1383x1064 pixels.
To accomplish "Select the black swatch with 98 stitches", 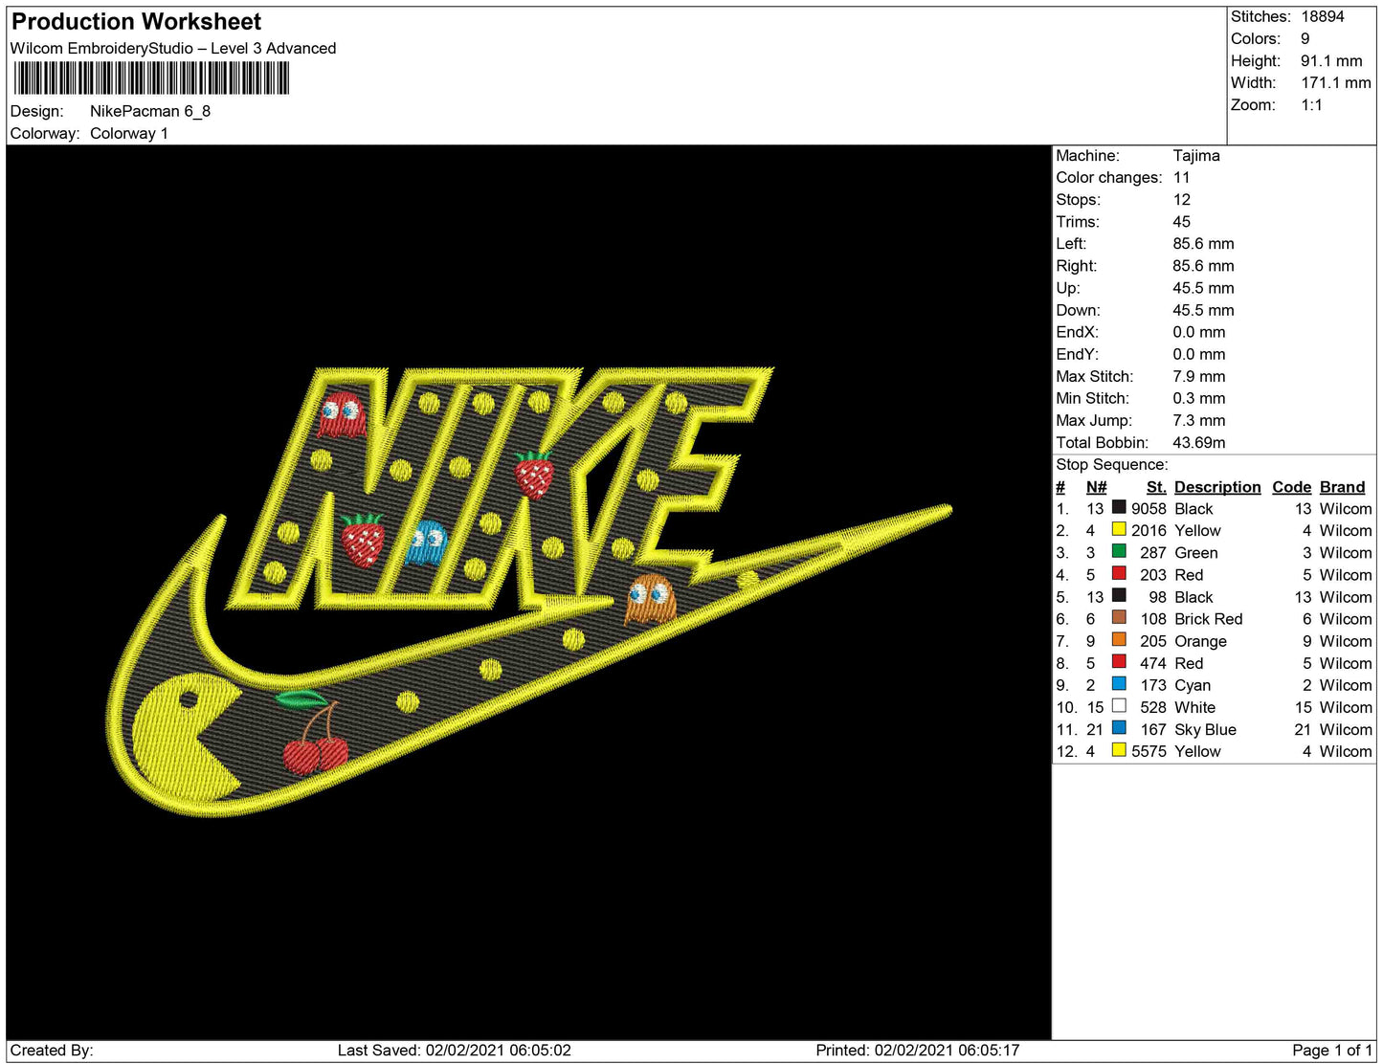I will tap(1119, 595).
